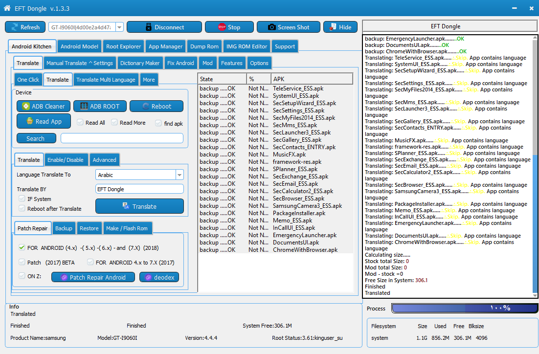The height and width of the screenshot is (354, 539).
Task: Uncheck FOR ANDROID (4.x) to (7.X) (2018)
Action: click(22, 247)
